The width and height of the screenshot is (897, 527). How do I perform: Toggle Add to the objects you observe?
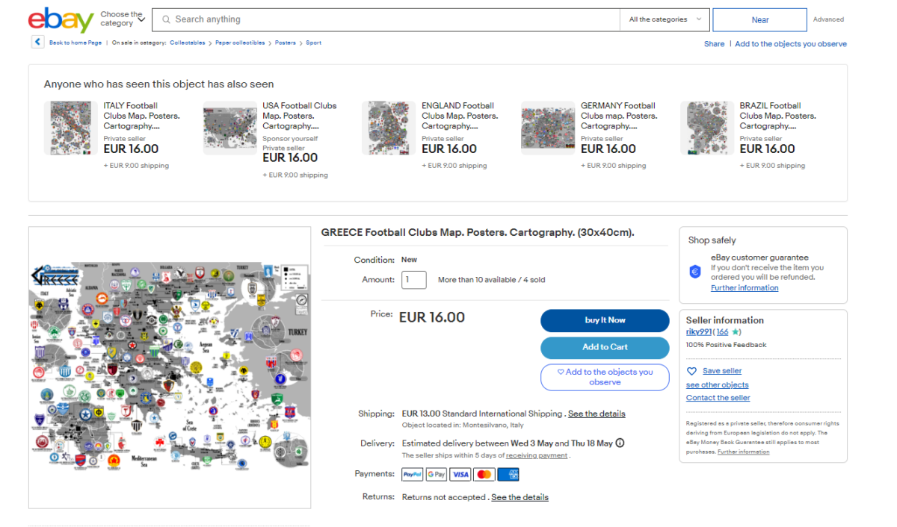pyautogui.click(x=605, y=377)
